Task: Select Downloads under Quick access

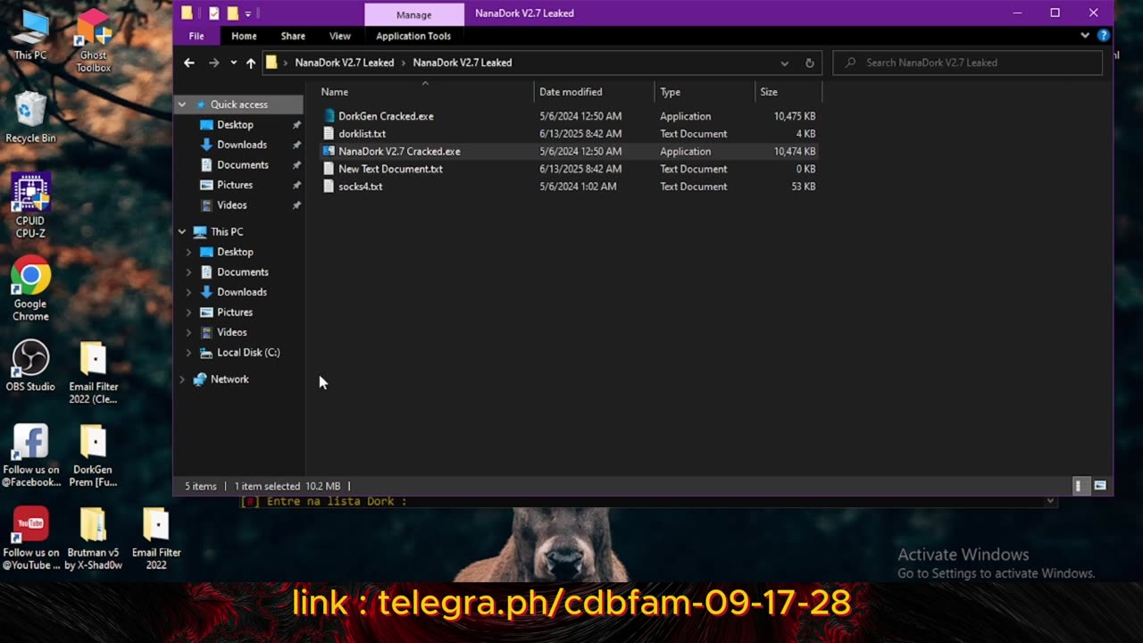Action: point(242,145)
